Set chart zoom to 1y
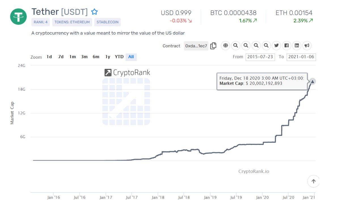Image resolution: width=338 pixels, height=204 pixels. coord(107,57)
